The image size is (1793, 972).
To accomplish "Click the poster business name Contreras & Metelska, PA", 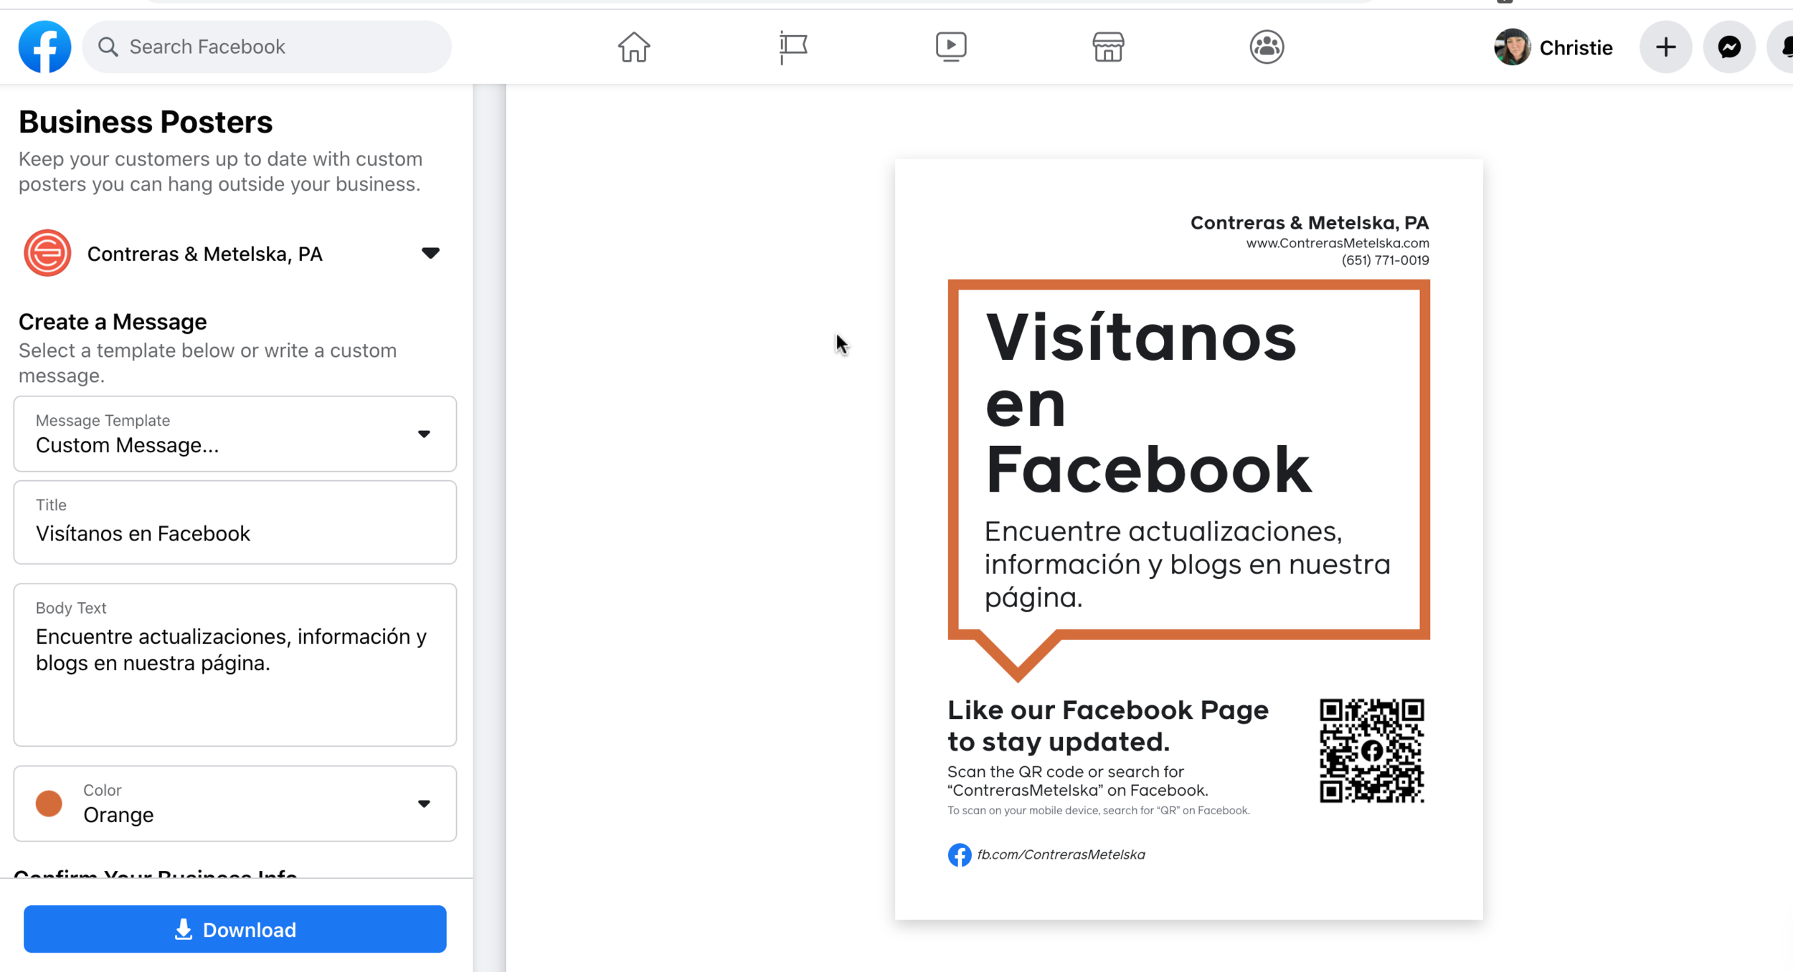I will click(x=1310, y=222).
